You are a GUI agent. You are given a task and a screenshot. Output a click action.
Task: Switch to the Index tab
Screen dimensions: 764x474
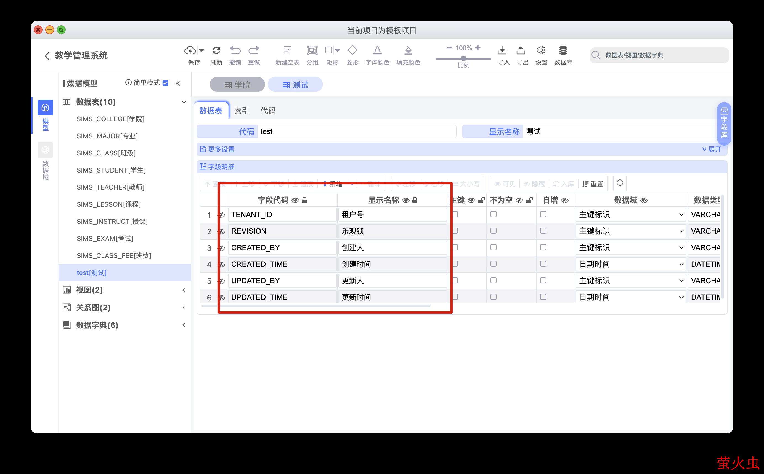(x=242, y=111)
